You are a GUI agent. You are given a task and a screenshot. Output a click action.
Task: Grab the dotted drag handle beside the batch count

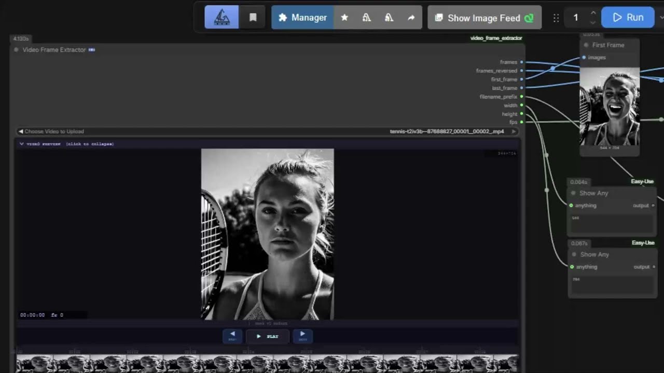coord(556,18)
